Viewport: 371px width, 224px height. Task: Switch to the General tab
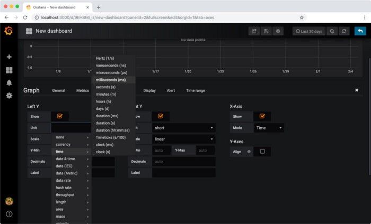[x=59, y=90]
